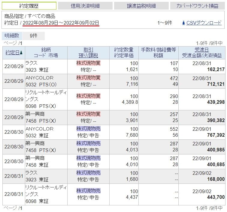Select the settlement amount 162,217
Viewport: 227px width, 212px height.
click(216, 69)
